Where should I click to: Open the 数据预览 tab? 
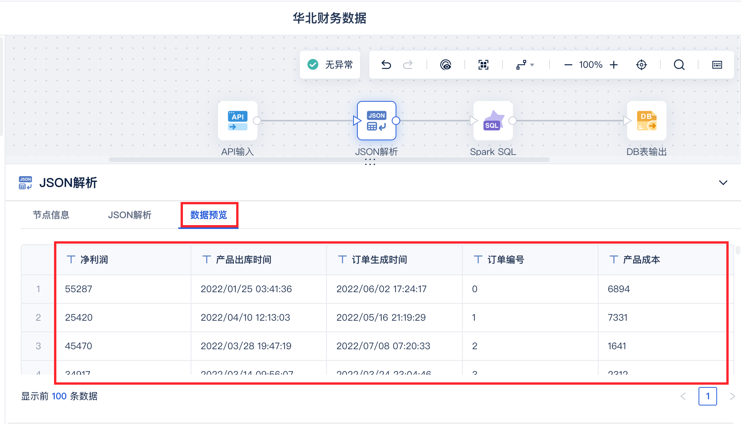tap(208, 215)
